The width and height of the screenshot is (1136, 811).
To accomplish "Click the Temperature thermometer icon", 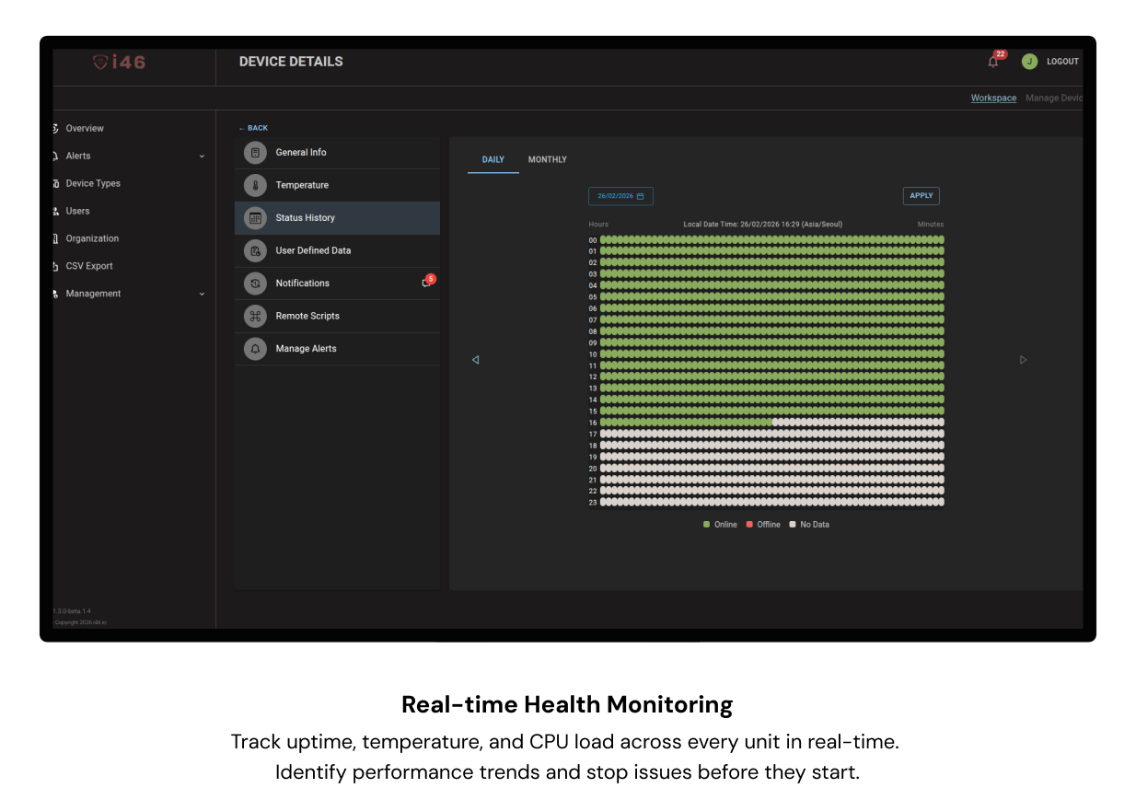I will (x=255, y=185).
